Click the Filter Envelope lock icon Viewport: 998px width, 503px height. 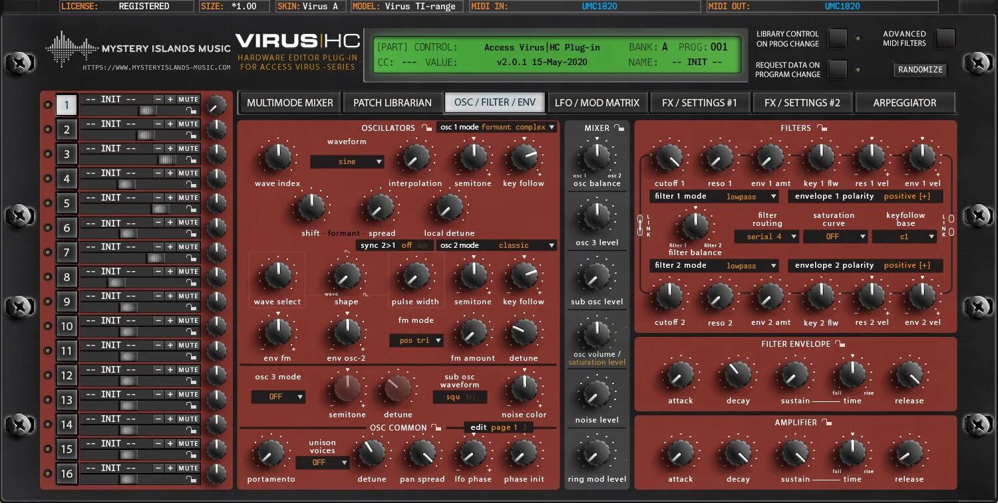840,344
